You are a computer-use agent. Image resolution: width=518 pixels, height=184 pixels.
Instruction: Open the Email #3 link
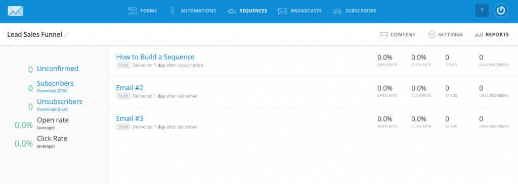pyautogui.click(x=129, y=118)
